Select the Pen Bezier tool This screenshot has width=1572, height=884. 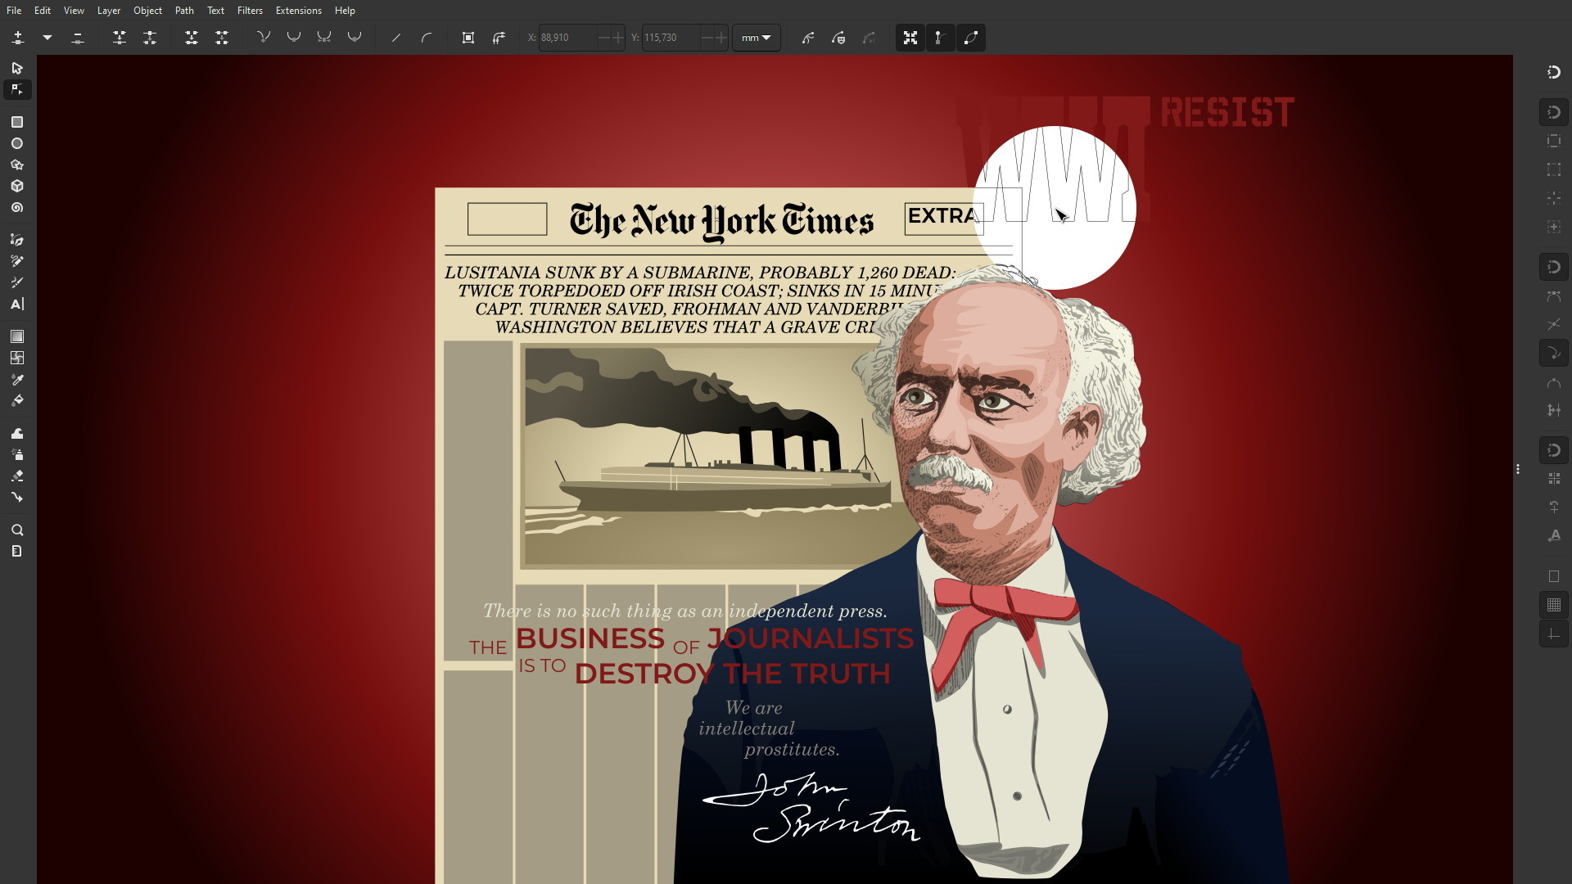coord(17,240)
